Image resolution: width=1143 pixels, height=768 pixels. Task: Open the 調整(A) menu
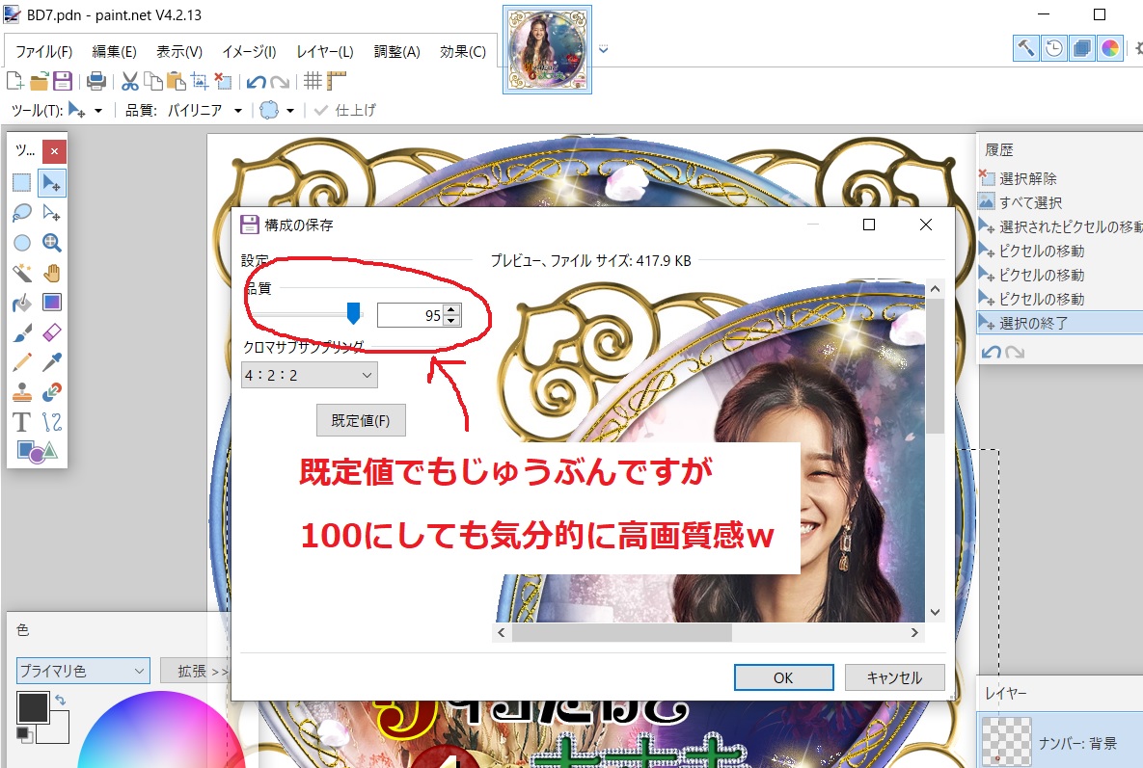[397, 52]
